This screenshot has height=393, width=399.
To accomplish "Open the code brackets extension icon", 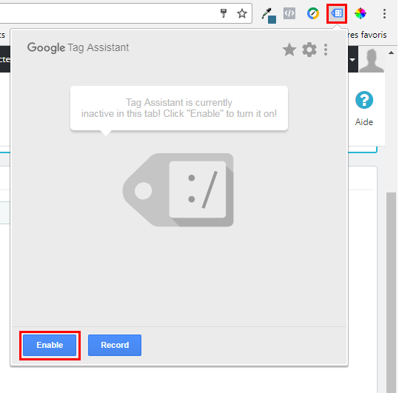I will tap(289, 13).
